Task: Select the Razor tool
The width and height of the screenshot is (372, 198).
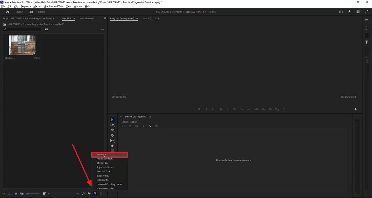Action: click(112, 135)
